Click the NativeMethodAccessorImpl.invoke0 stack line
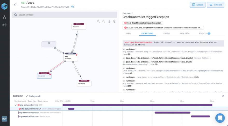This screenshot has width=228, height=126. pyautogui.click(x=167, y=58)
